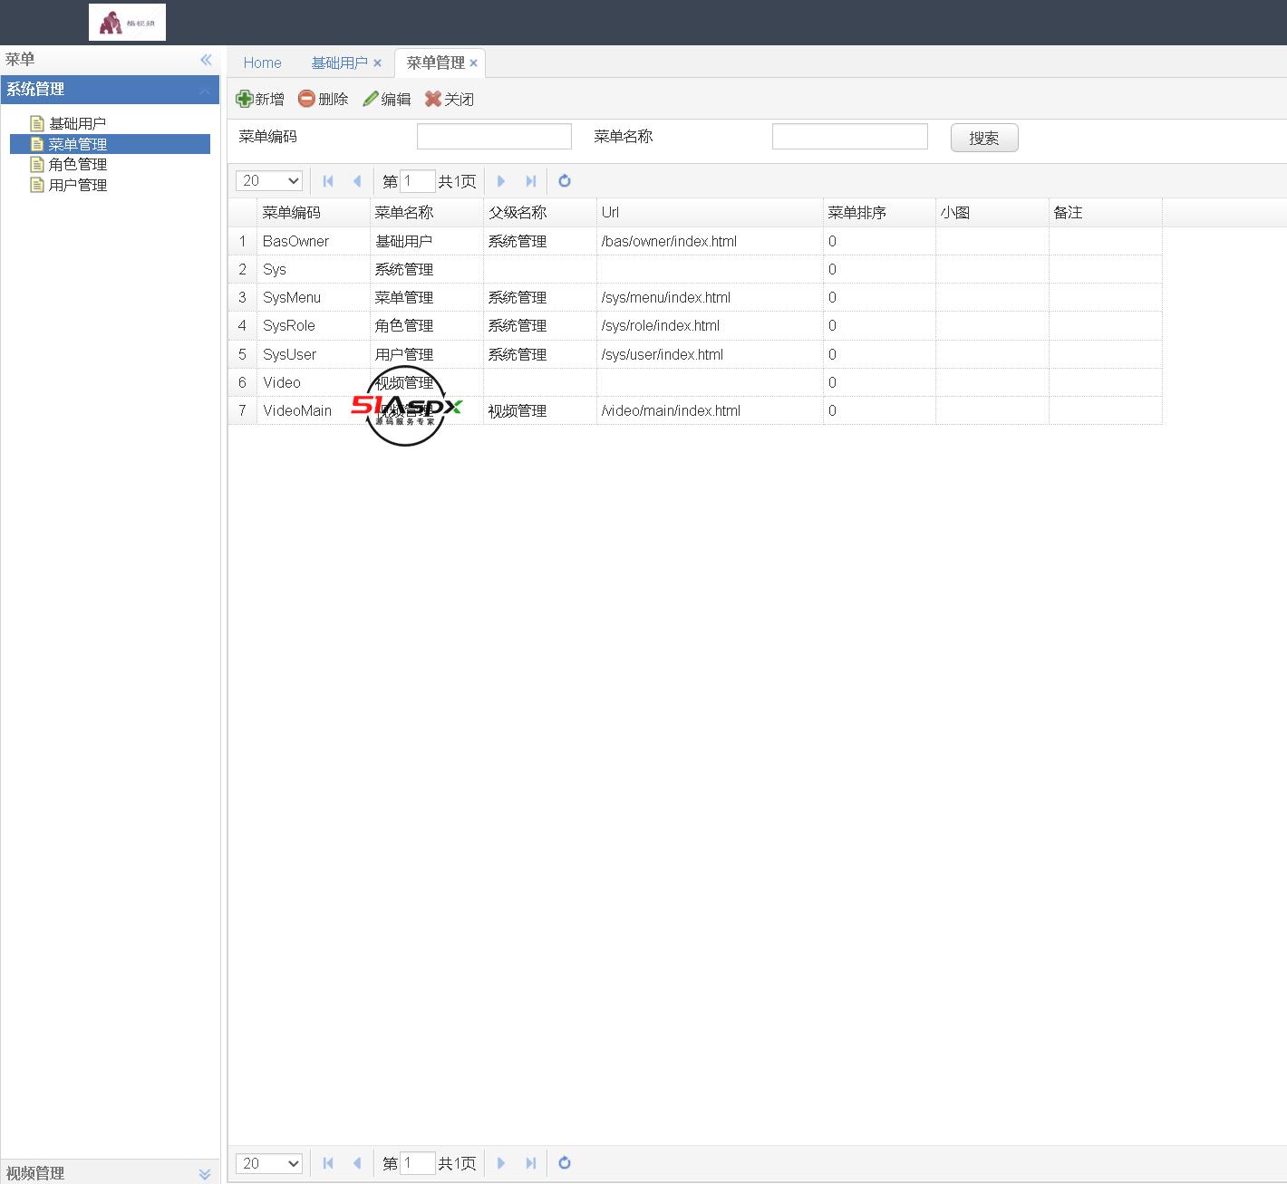Screen dimensions: 1287x1184
Task: Close the 菜单管理 tab
Action: (473, 63)
